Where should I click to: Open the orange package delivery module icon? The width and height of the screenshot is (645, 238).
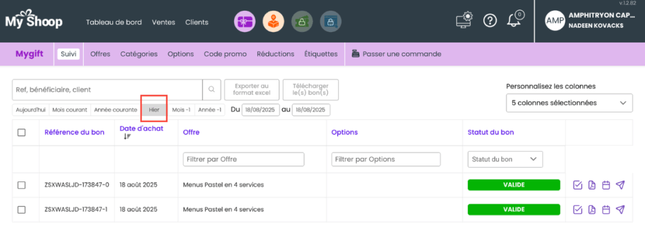(x=273, y=21)
